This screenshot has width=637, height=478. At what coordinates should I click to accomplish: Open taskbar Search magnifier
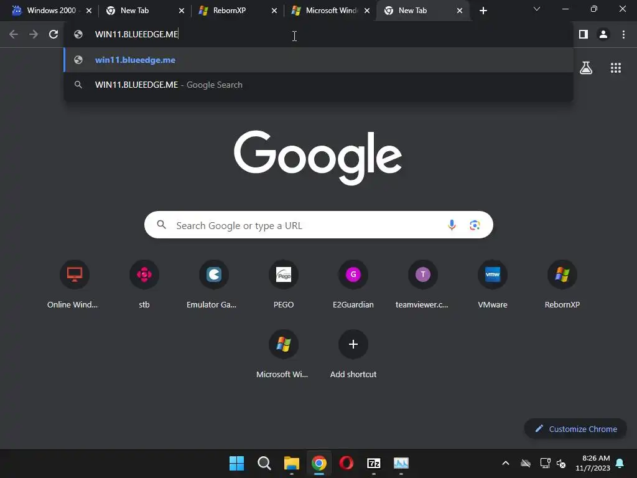(x=264, y=463)
